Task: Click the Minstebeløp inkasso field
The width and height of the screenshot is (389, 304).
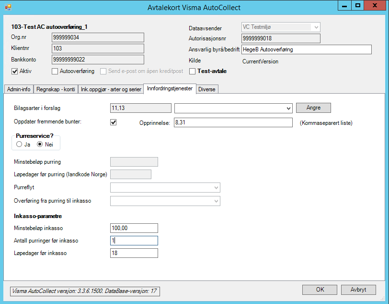Action: tap(134, 228)
